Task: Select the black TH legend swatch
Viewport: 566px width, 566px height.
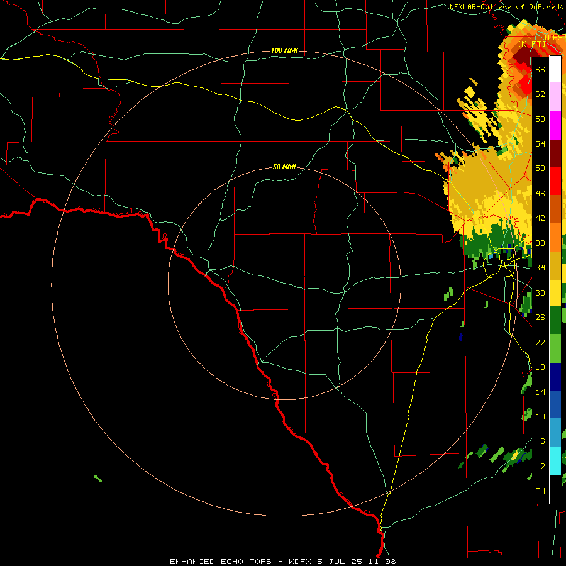Action: click(555, 489)
